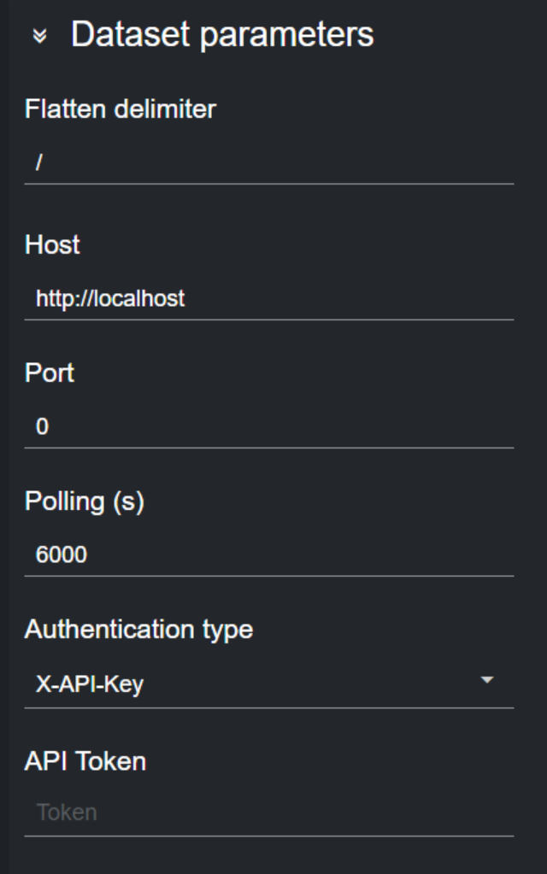The width and height of the screenshot is (547, 874).
Task: Focus the Port input field
Action: 269,427
